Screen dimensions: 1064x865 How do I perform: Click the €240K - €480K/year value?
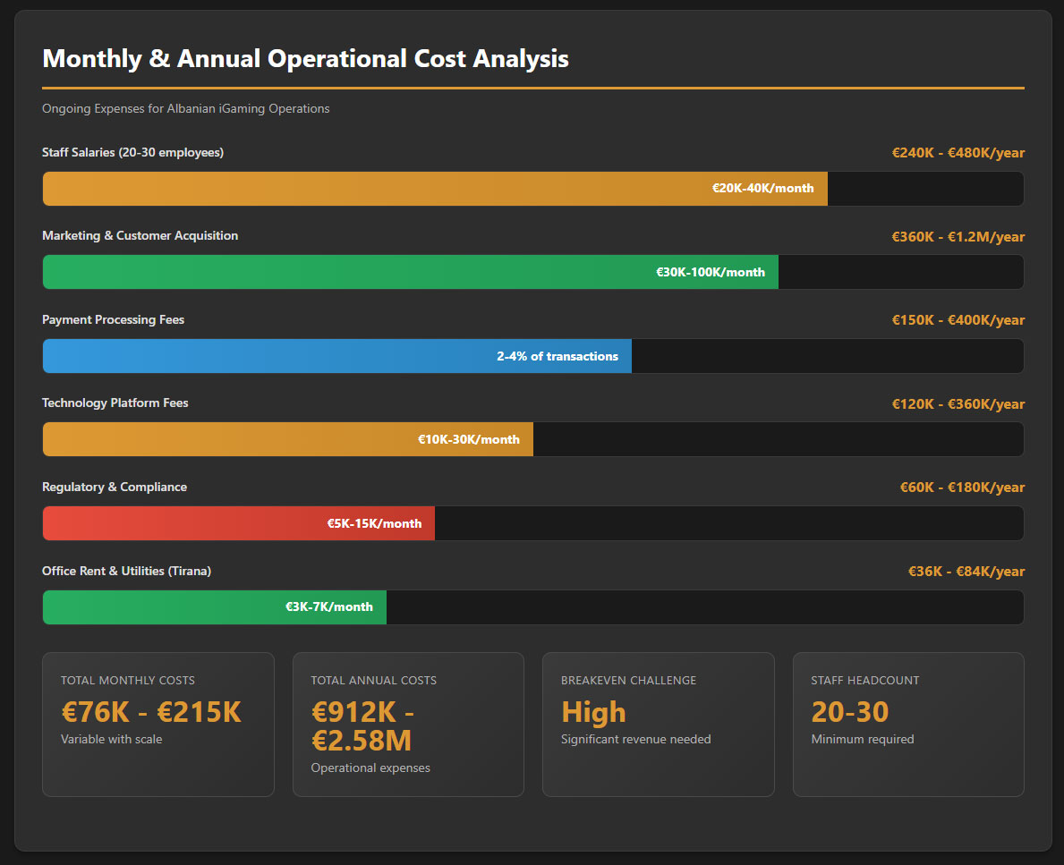pos(958,153)
